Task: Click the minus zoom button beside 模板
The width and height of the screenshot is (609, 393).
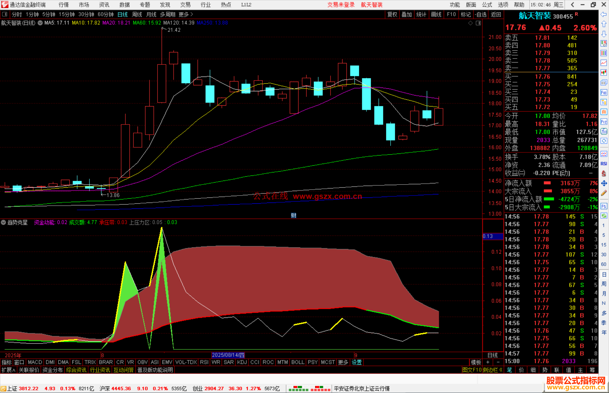Action: [498, 362]
